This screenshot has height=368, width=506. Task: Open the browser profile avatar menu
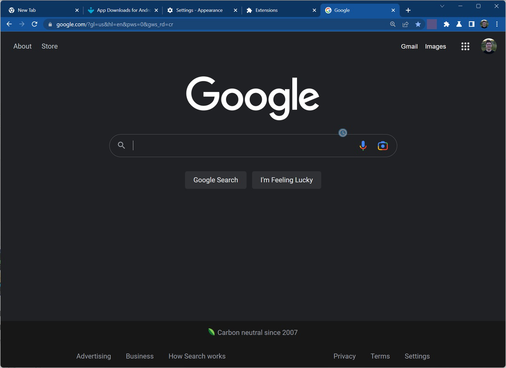tap(484, 24)
